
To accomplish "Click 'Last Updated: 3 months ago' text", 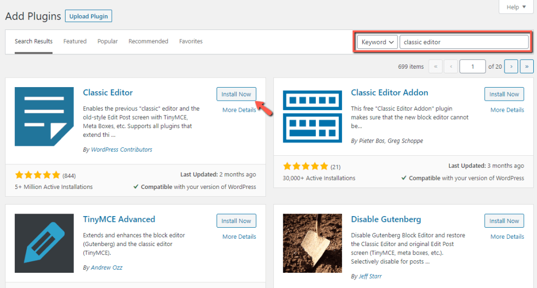I will click(486, 166).
